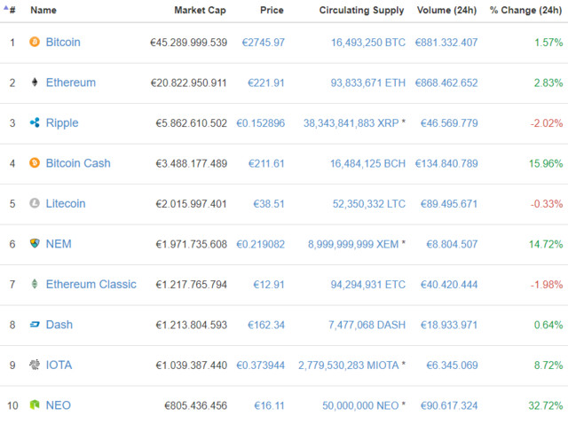Open the Ethereum Classic link
568x424 pixels.
[91, 284]
